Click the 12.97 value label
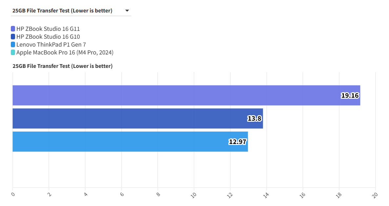This screenshot has height=206, width=389. tap(238, 142)
